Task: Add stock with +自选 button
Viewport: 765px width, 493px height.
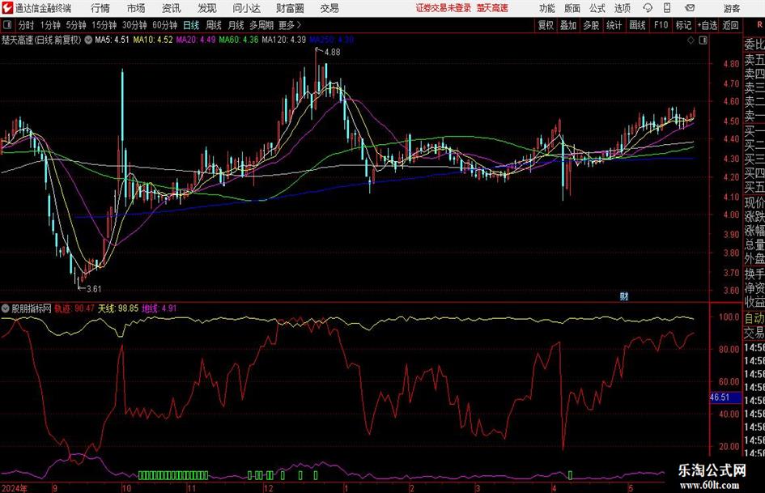Action: pos(708,25)
